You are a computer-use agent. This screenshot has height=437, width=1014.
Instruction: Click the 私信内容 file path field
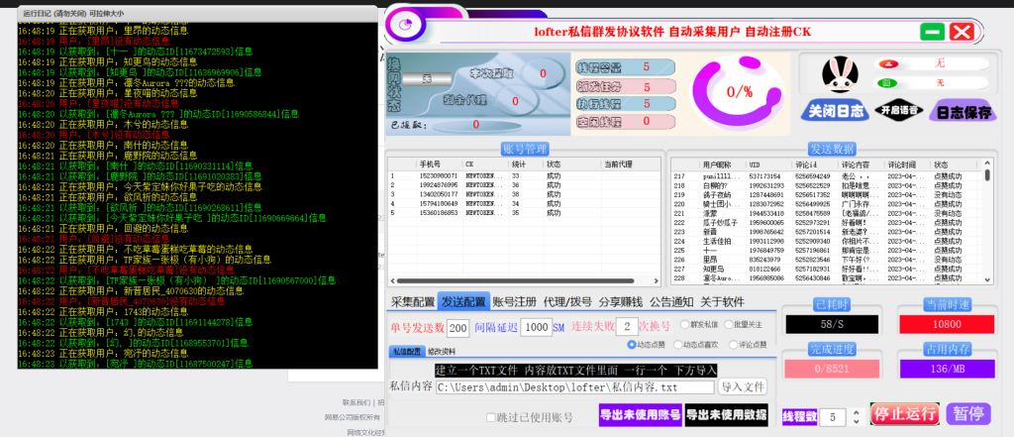coord(572,386)
